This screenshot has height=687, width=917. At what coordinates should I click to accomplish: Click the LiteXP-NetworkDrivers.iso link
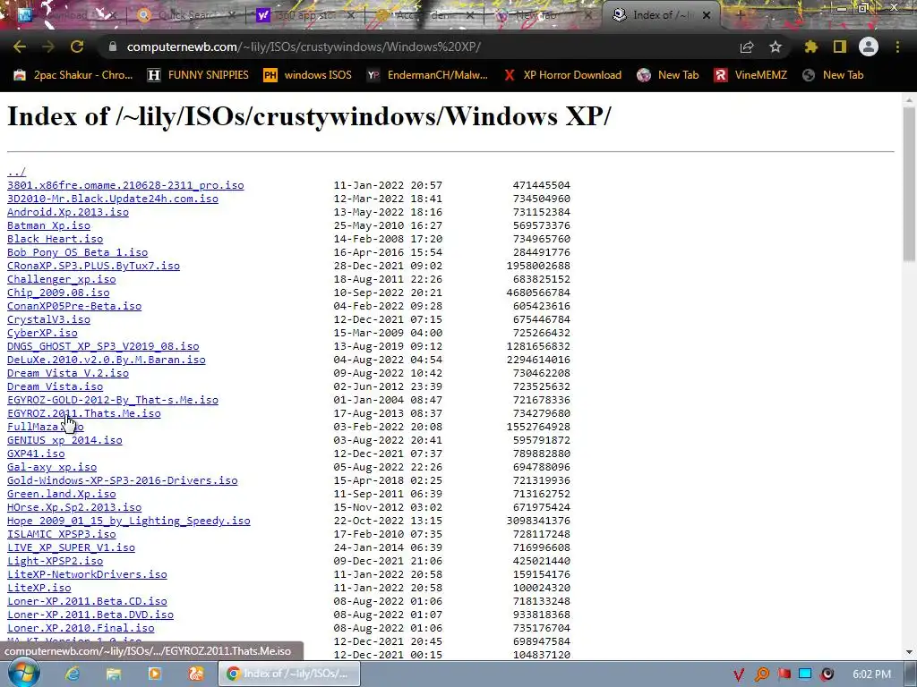pos(87,575)
